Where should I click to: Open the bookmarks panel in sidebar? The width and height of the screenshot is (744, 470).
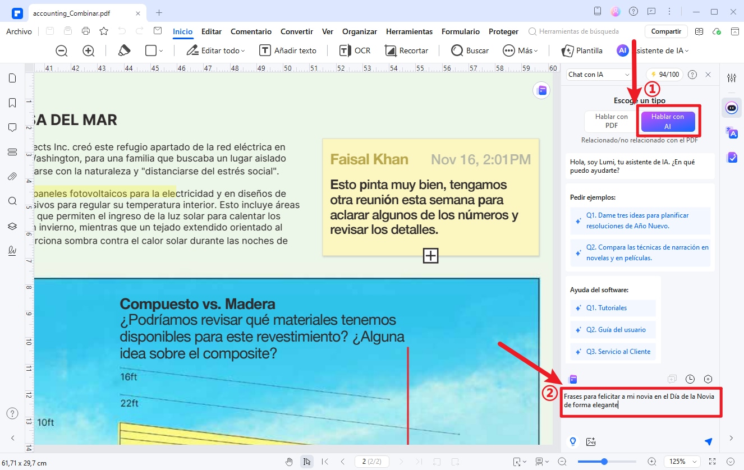[12, 103]
